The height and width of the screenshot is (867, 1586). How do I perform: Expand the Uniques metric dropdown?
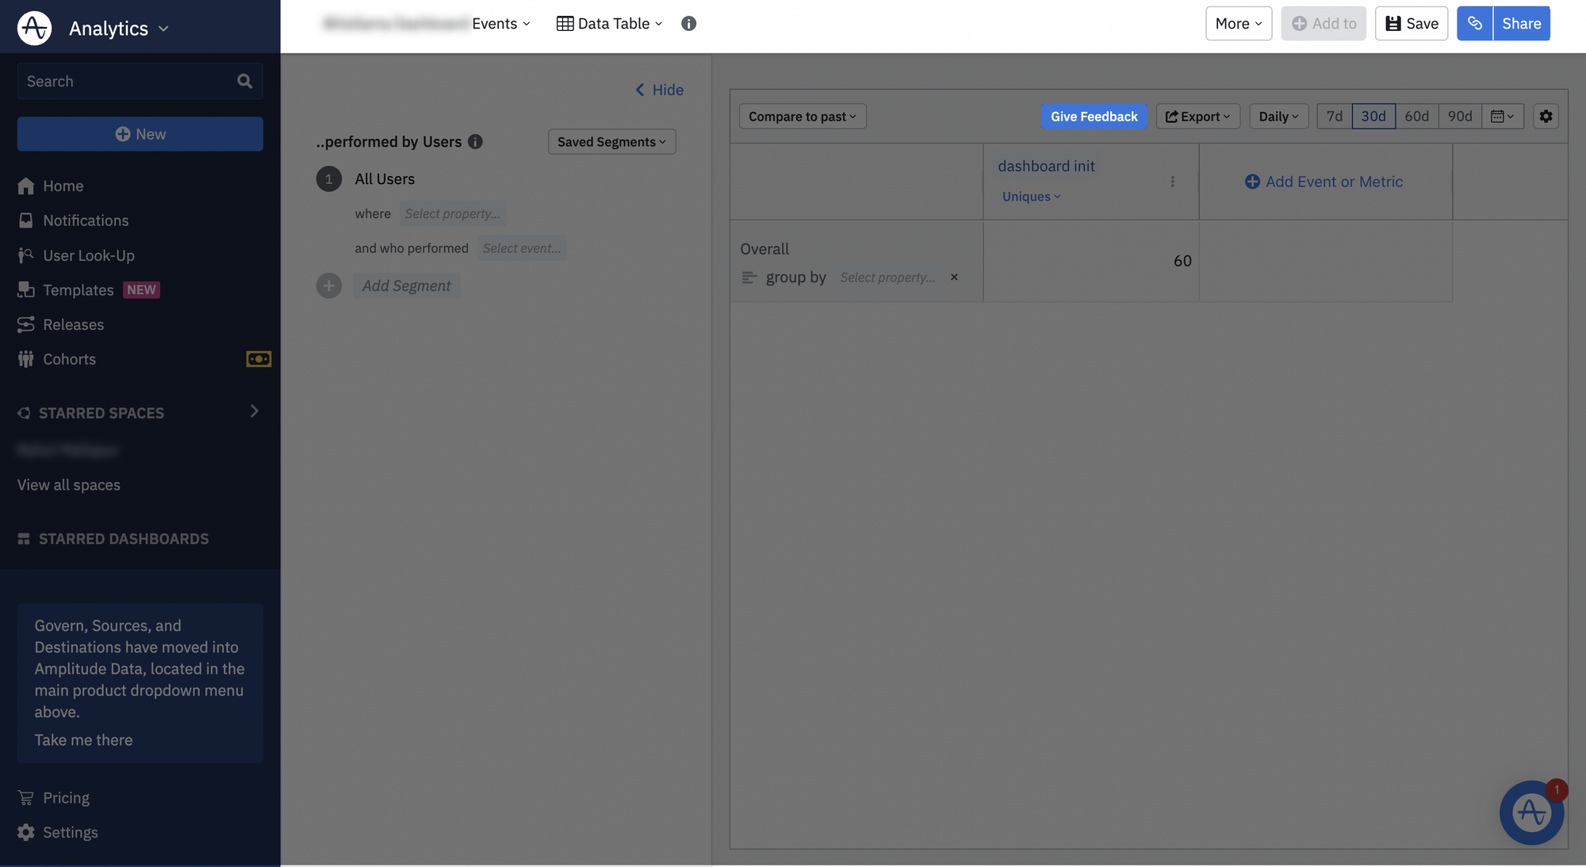pos(1030,196)
